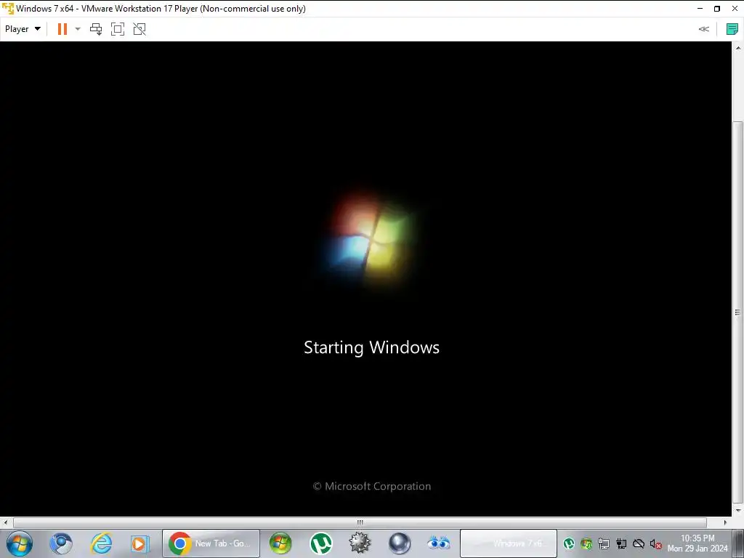Click the muted volume speaker icon
Screen dimensions: 744x558
tap(656, 543)
